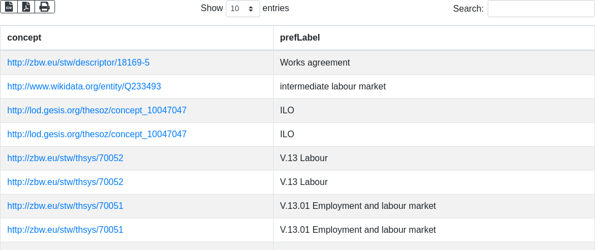Screen dimensions: 595x250
Task: Click first V.13.01 Employment and labour market cell
Action: 434,206
